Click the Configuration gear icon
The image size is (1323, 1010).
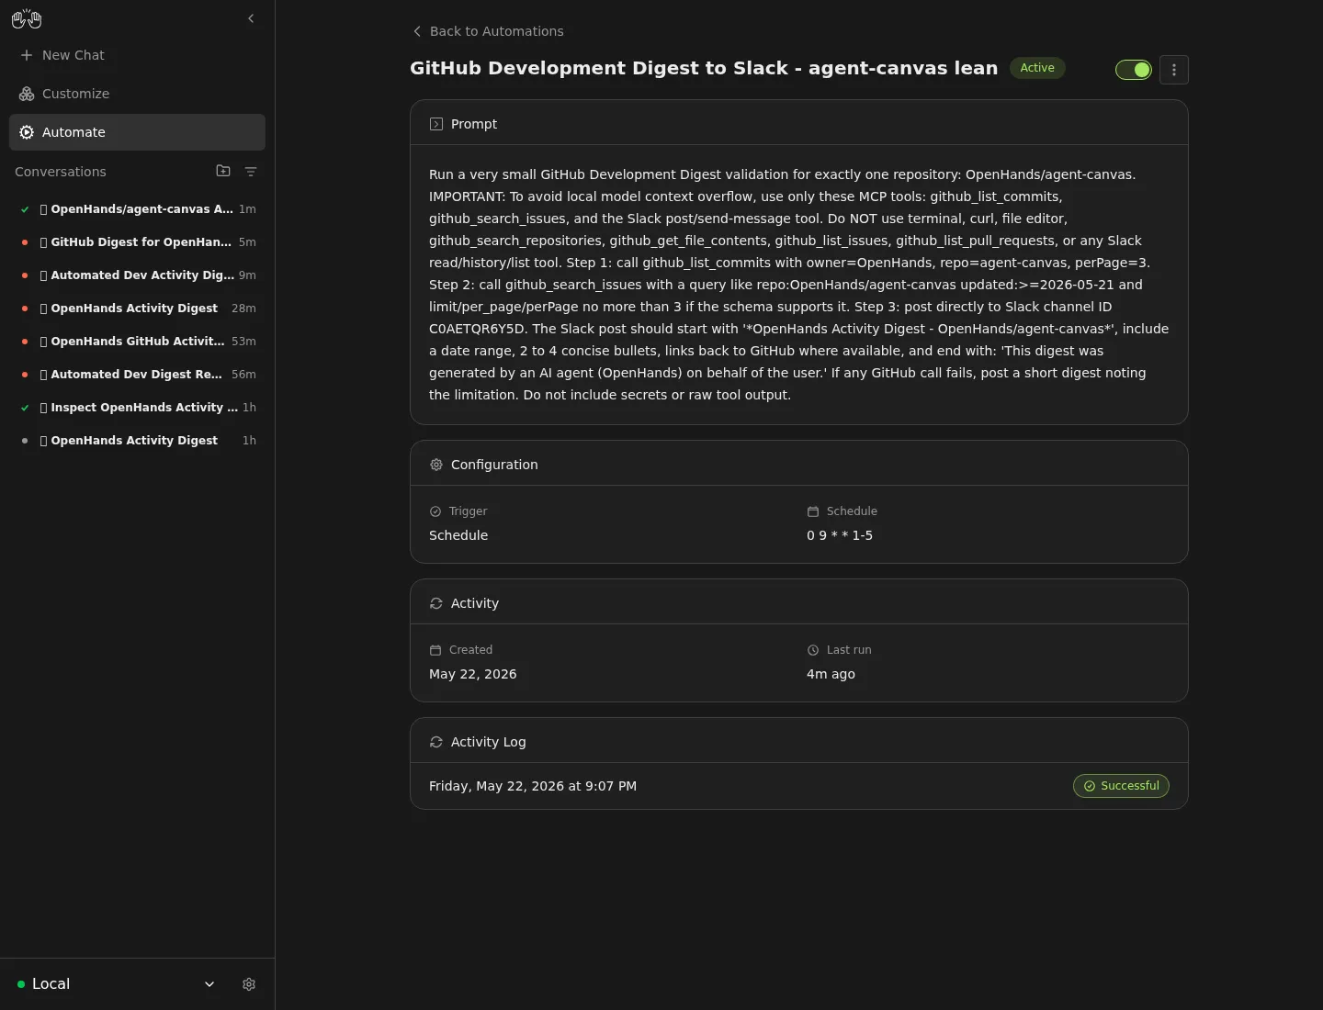436,465
